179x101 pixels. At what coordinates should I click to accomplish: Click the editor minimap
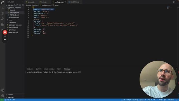169,8
